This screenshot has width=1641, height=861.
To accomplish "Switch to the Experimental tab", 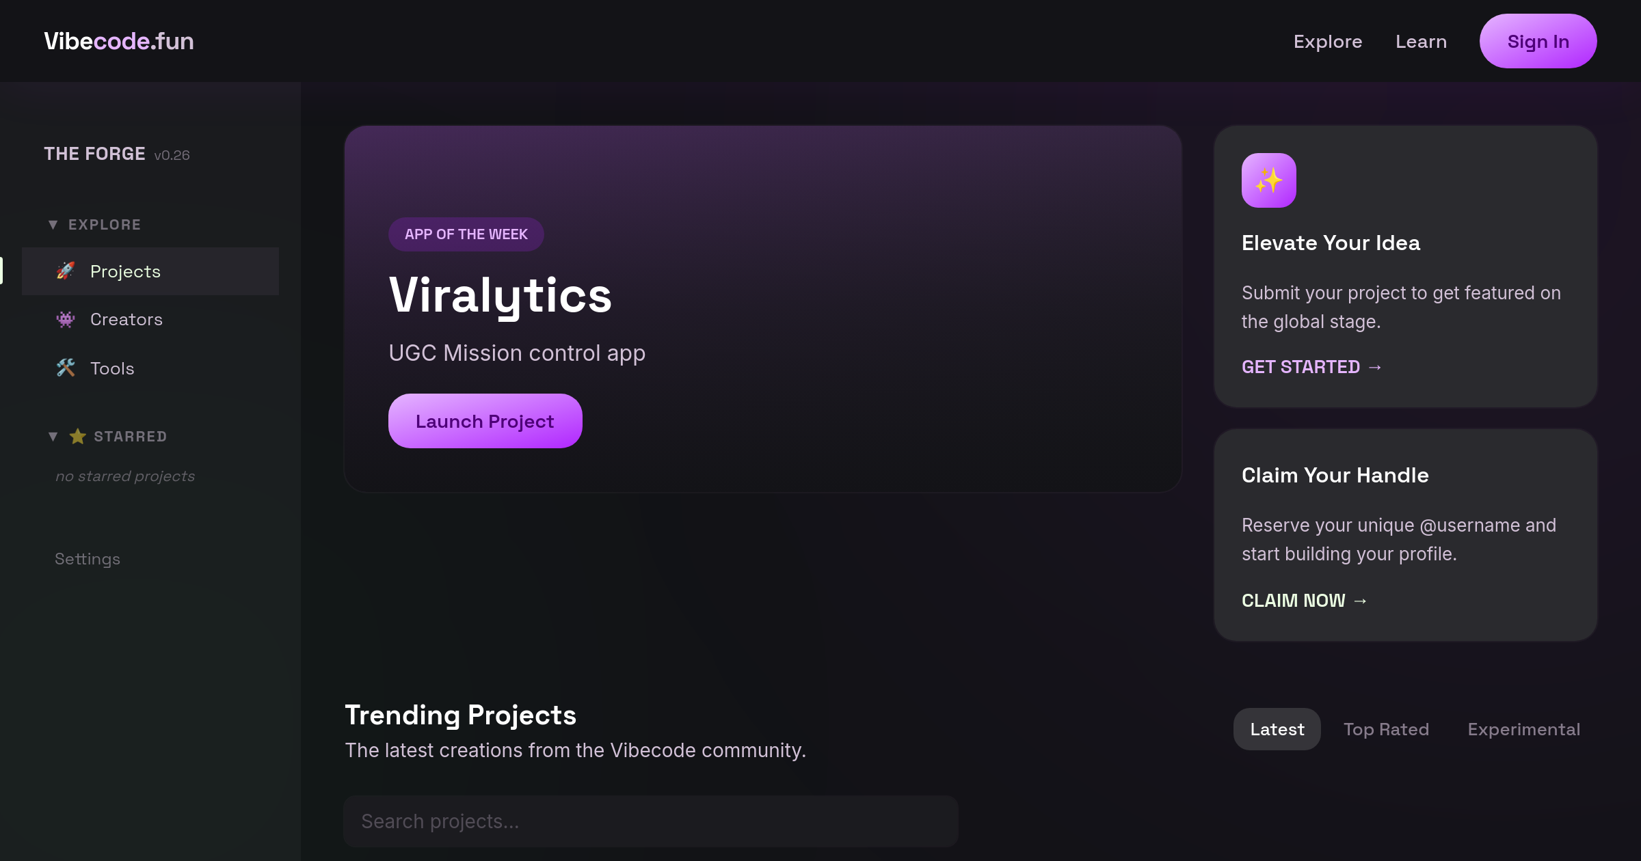I will (1523, 729).
